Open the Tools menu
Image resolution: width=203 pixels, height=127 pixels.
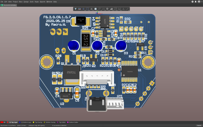[31, 2]
